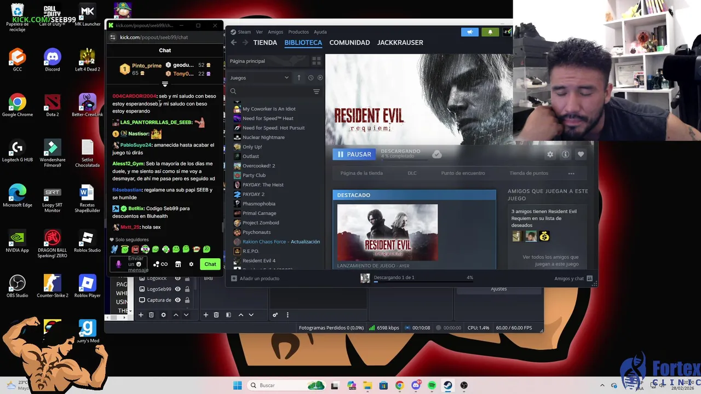Show hidden system tray icons chevron
The width and height of the screenshot is (701, 394).
point(602,385)
